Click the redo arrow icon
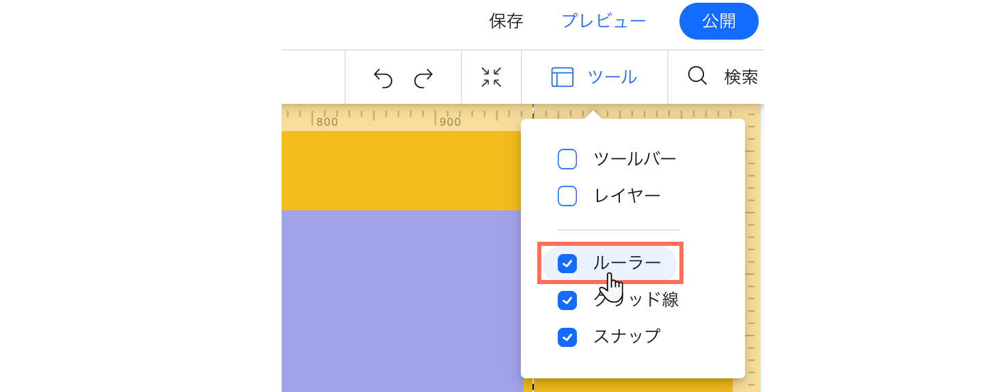 coord(424,79)
